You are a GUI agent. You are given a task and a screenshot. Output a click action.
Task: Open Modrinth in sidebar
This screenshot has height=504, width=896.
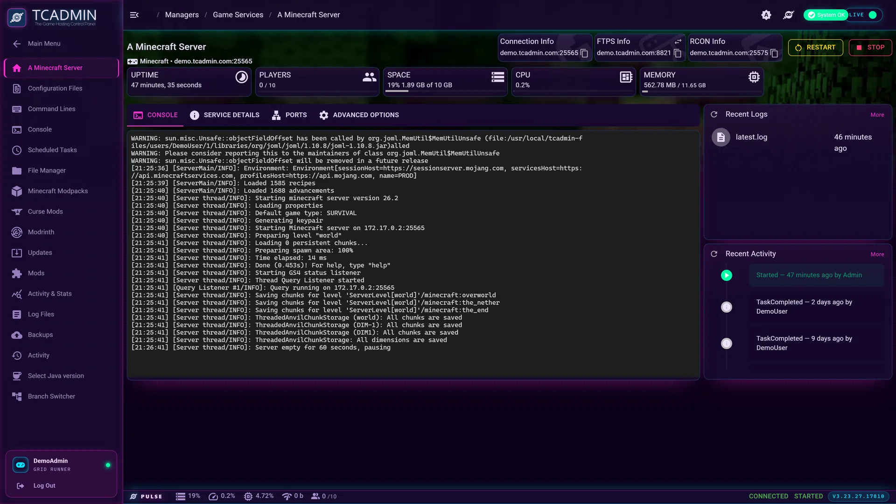(62, 232)
